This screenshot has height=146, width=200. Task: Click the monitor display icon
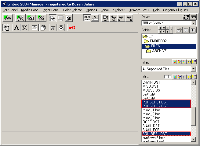(x=61, y=18)
